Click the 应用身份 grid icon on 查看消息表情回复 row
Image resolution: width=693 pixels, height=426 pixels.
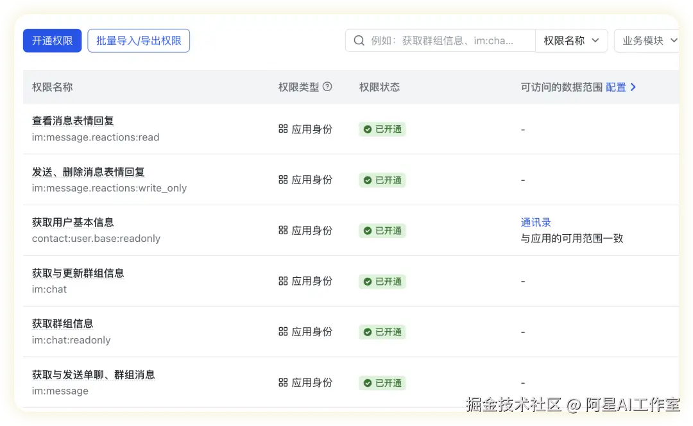click(282, 129)
